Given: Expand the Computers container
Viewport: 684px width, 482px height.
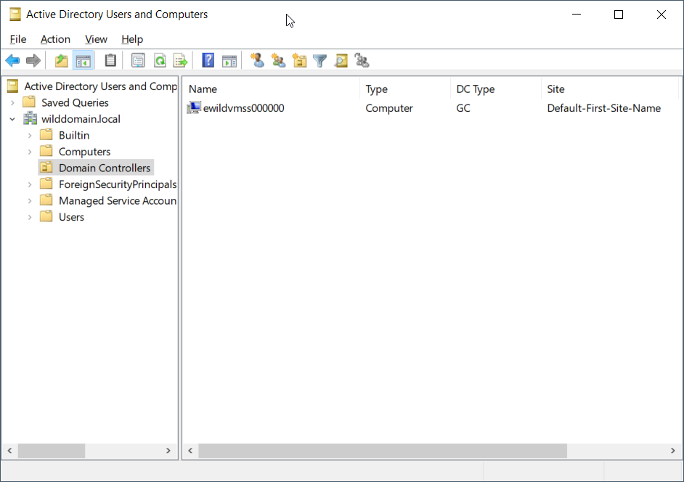Looking at the screenshot, I should tap(30, 152).
